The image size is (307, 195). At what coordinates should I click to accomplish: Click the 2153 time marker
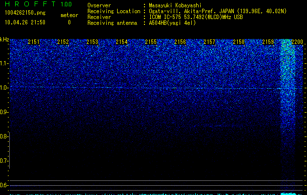(92, 42)
